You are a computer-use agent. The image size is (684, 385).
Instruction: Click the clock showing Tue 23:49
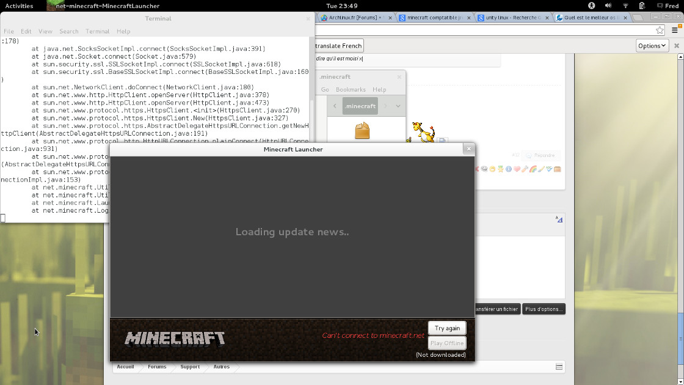342,5
